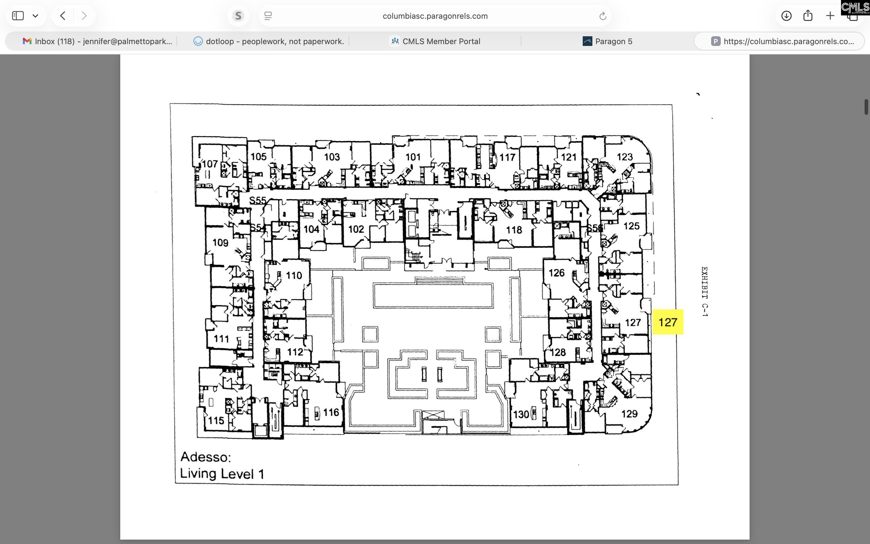
Task: Go forward to the next page
Action: [84, 16]
